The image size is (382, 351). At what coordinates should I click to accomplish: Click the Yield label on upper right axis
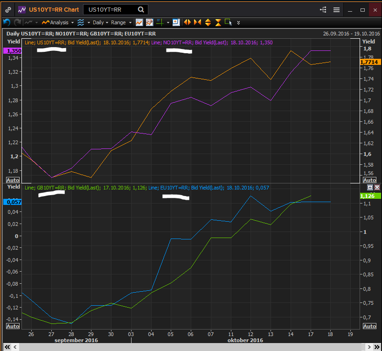tap(368, 42)
